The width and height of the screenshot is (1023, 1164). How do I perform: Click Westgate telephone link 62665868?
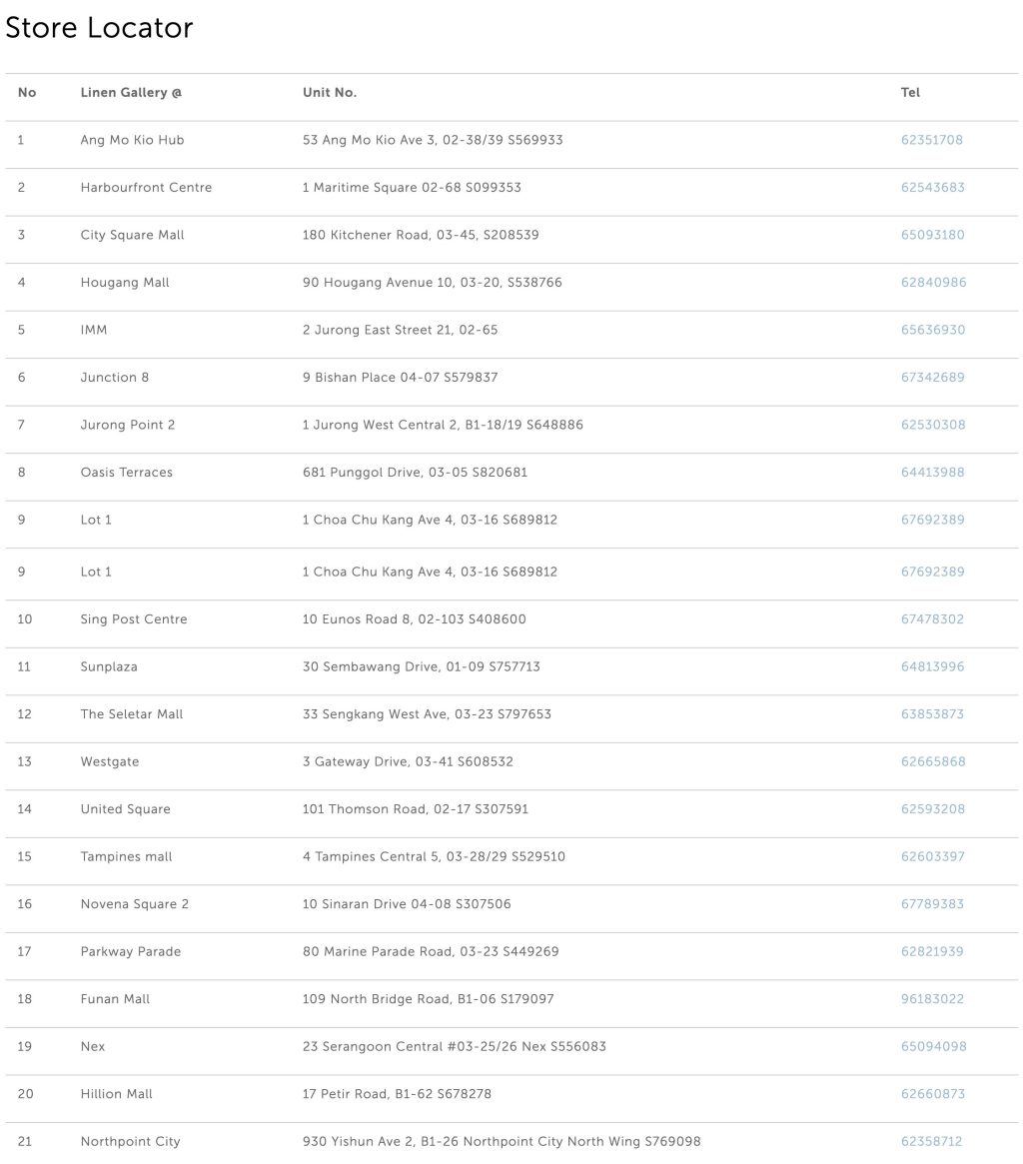pos(932,761)
